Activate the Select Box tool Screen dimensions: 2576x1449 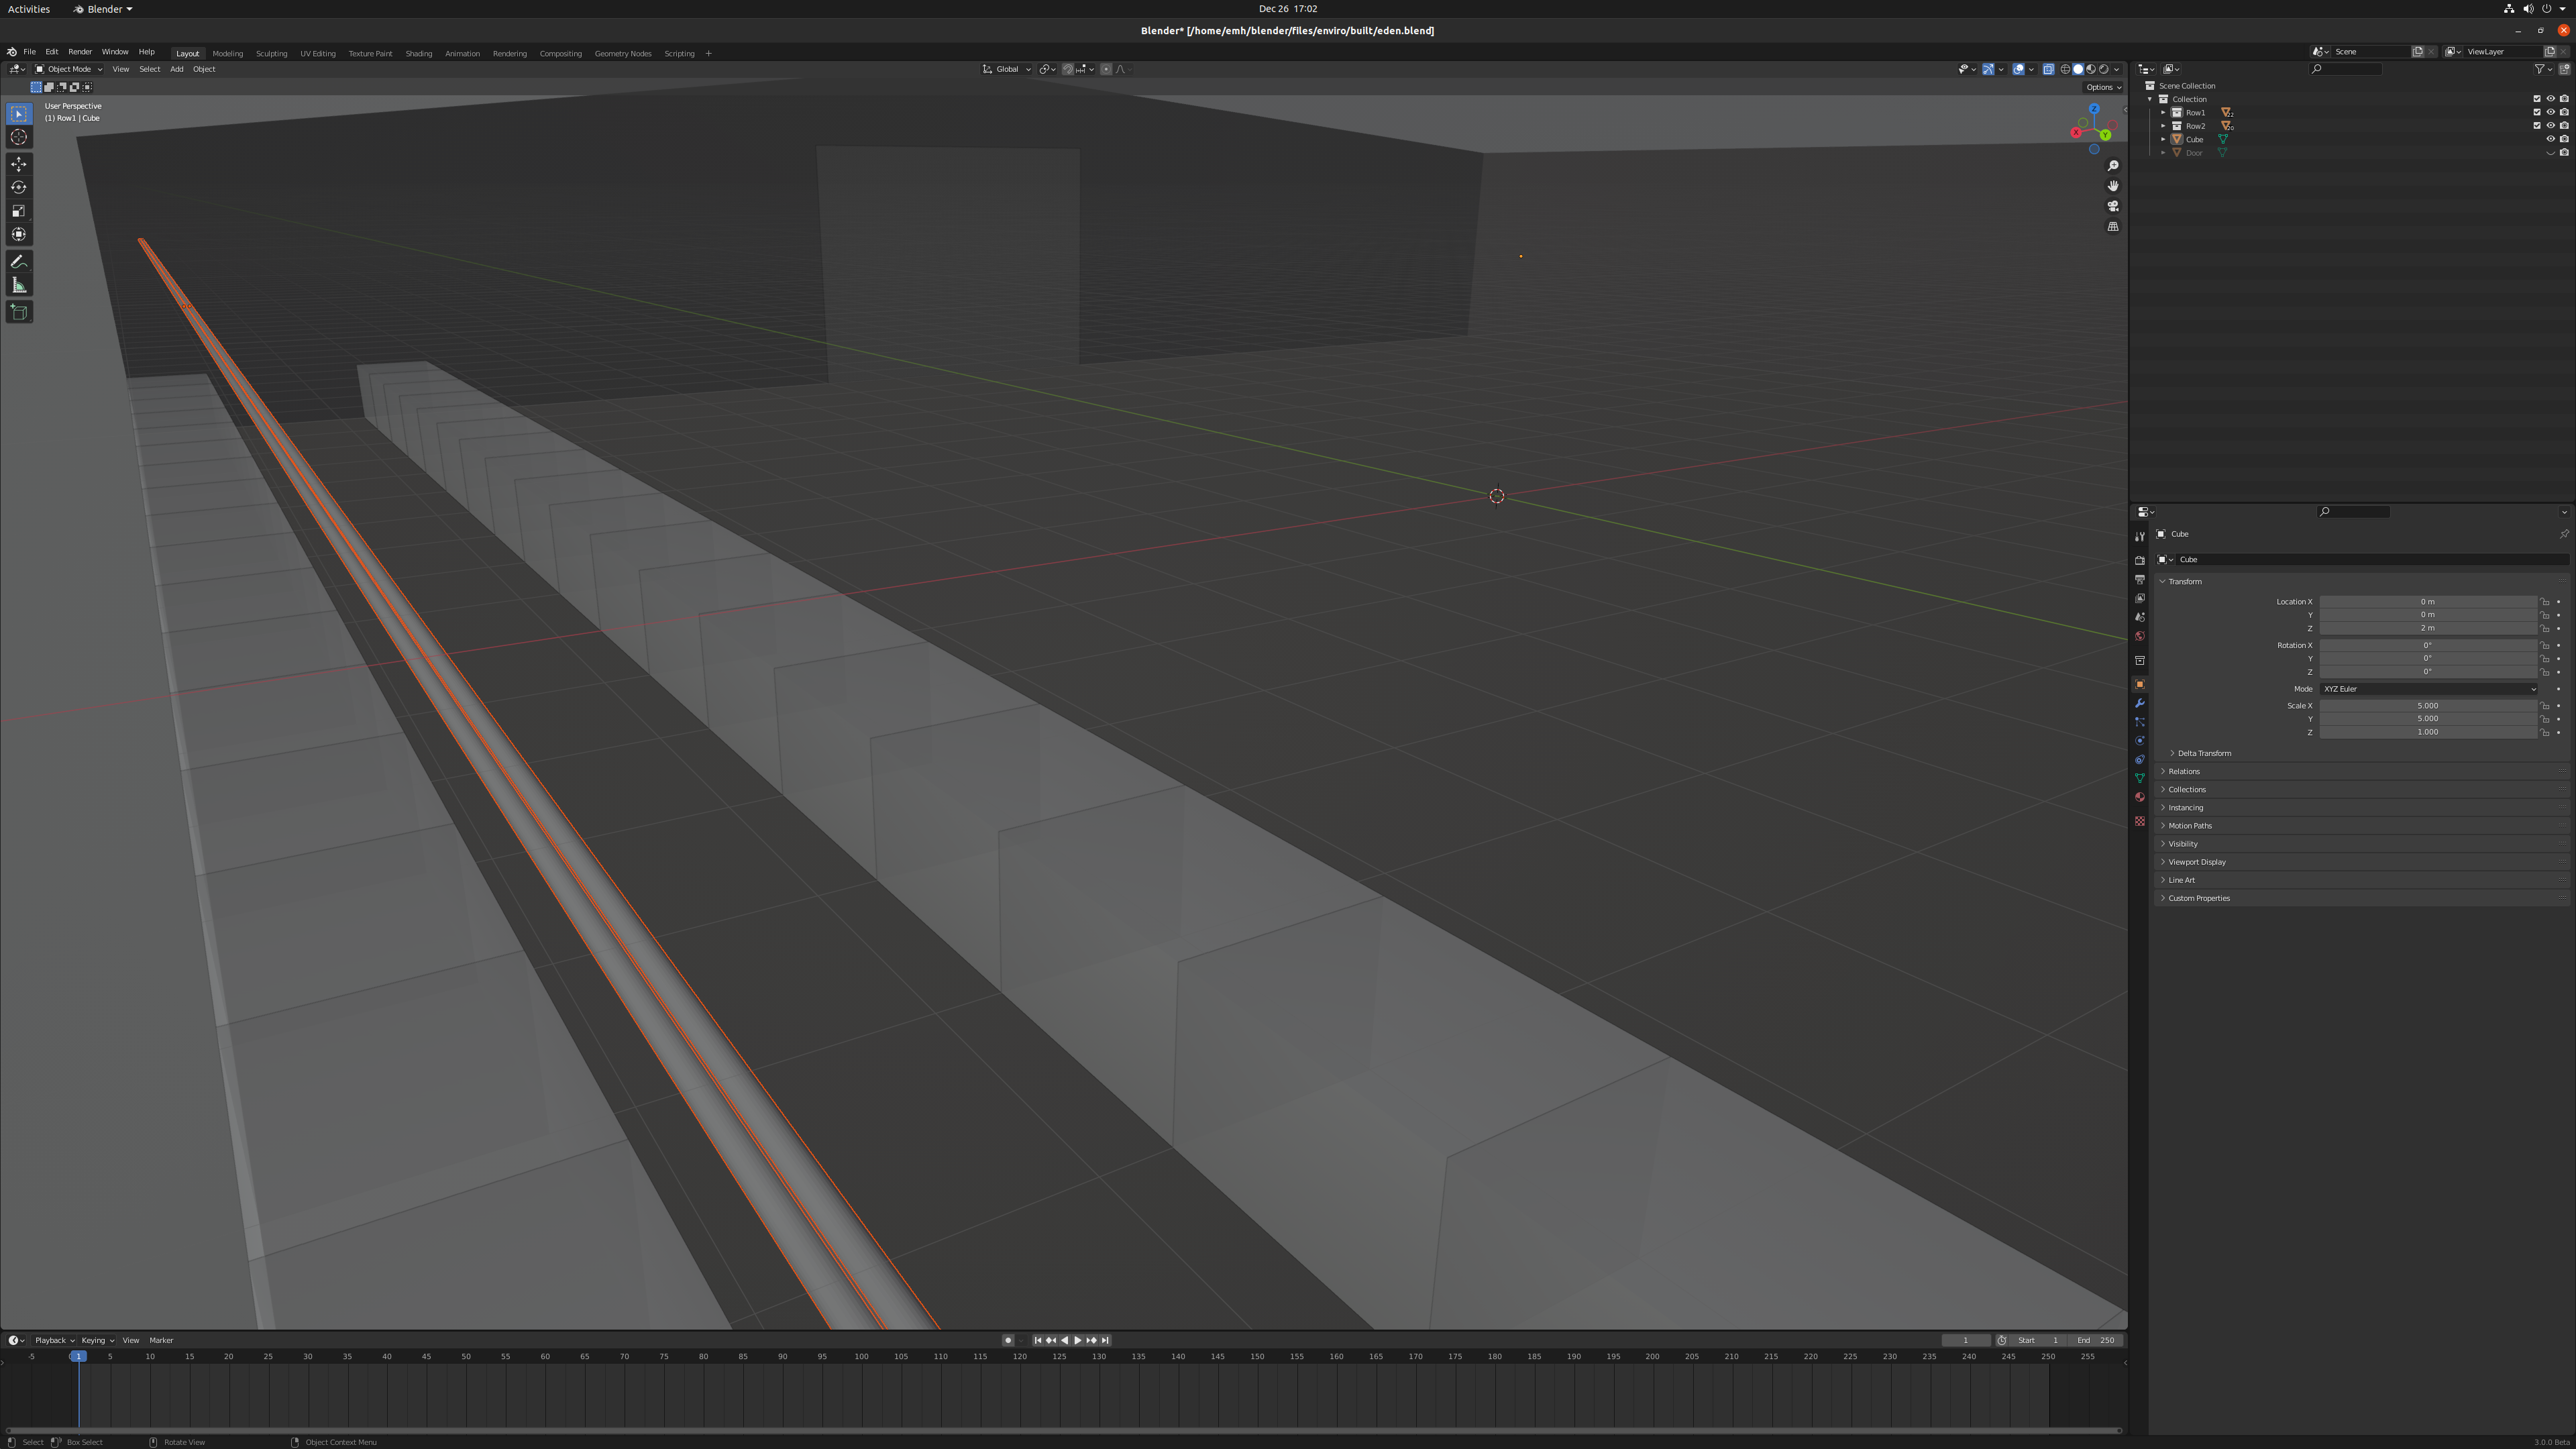click(19, 114)
